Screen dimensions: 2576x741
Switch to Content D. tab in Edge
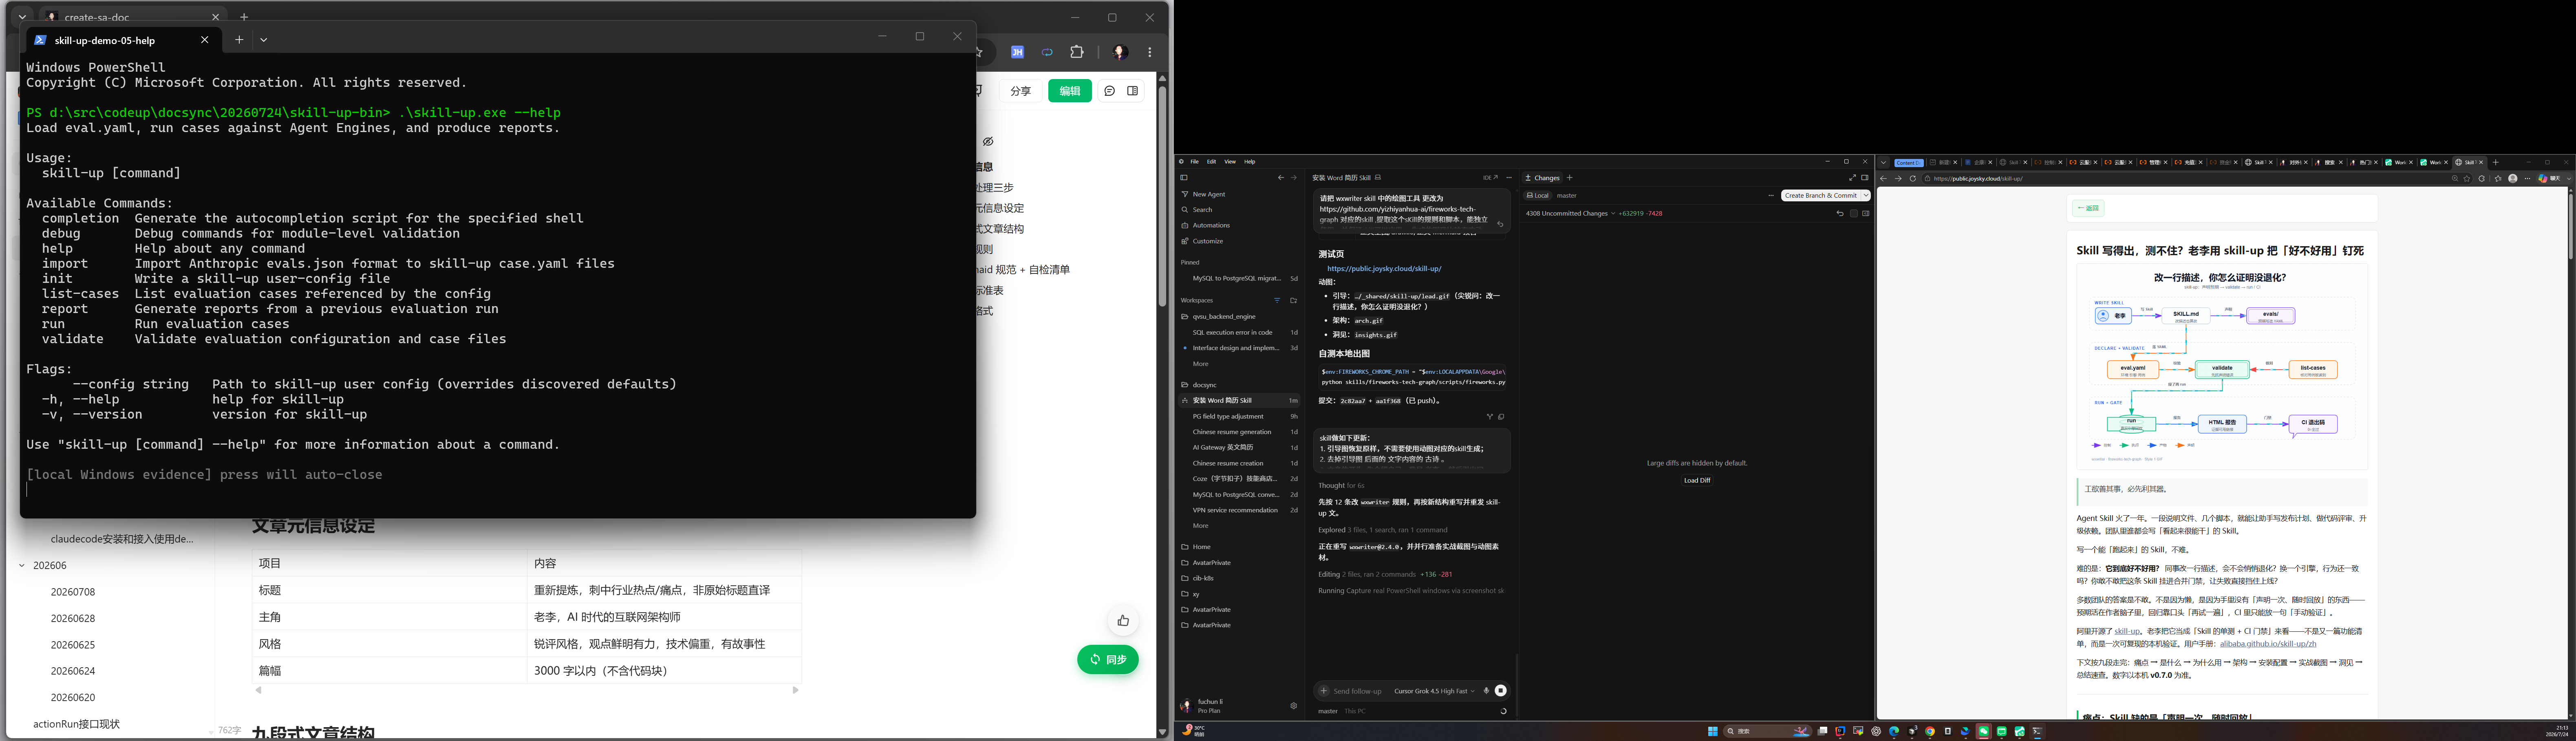1909,163
